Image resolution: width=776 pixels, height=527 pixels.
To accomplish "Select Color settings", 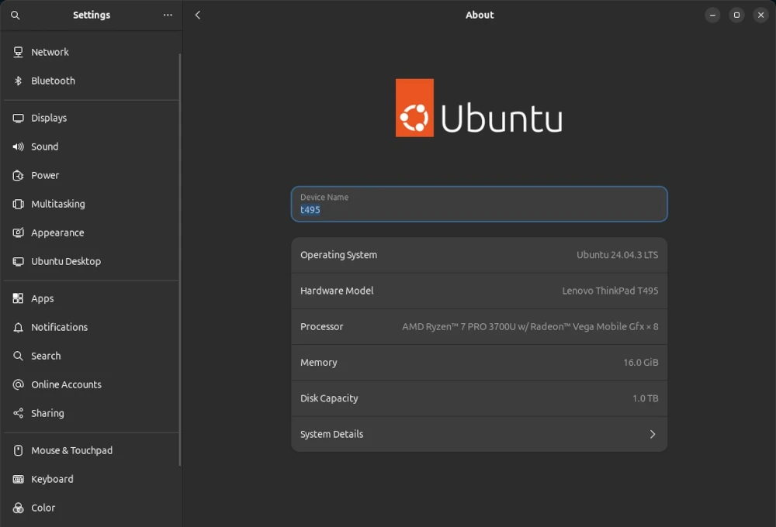I will pos(91,508).
